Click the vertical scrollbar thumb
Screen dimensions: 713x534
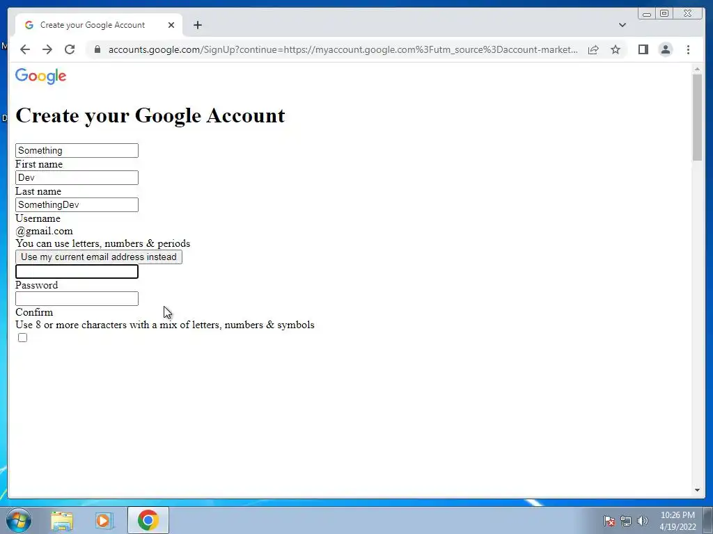(697, 117)
